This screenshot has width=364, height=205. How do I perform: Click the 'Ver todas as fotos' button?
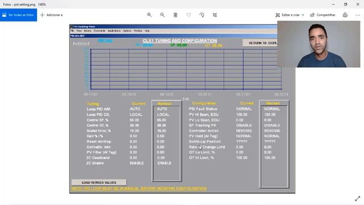tap(18, 15)
